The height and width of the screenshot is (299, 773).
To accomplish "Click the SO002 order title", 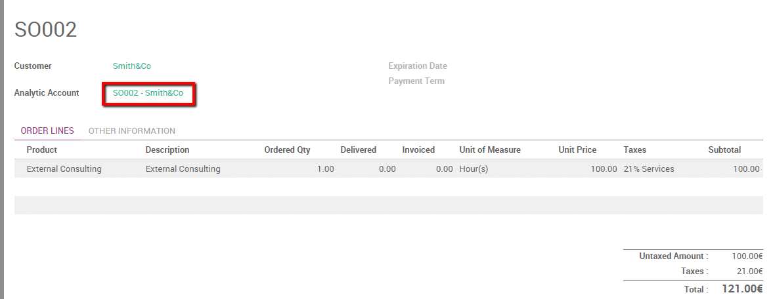I will click(46, 30).
